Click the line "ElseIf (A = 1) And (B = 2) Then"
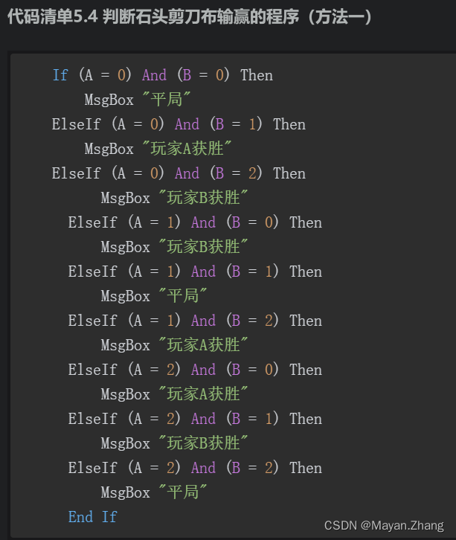456x540 pixels. (x=195, y=321)
